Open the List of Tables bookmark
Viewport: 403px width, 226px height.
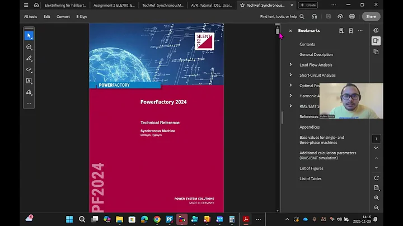tap(310, 178)
